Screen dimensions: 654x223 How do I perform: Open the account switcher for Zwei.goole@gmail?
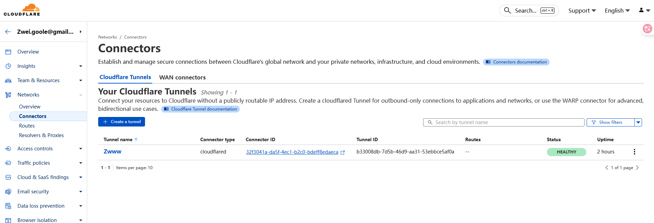[x=49, y=32]
